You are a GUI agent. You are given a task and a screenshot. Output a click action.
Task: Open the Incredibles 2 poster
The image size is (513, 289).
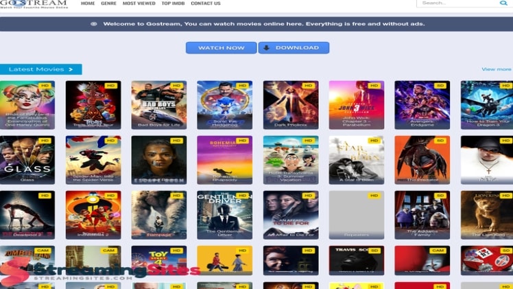[93, 215]
